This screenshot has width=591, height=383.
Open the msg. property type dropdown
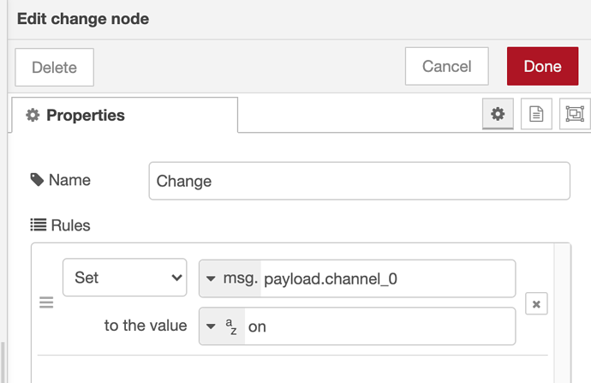[x=230, y=278]
